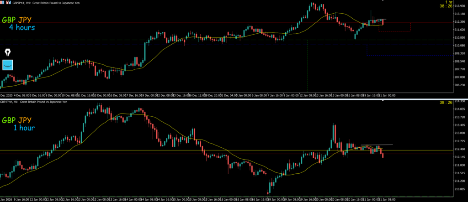Click price 212.145 on the H1 scale
This screenshot has width=468, height=202.
[460, 157]
